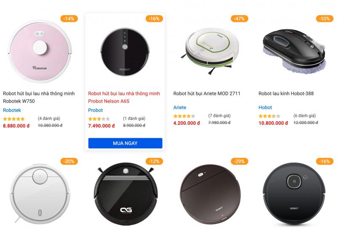Open the Probot Nelson A6S product image
This screenshot has width=337, height=229.
click(x=125, y=52)
